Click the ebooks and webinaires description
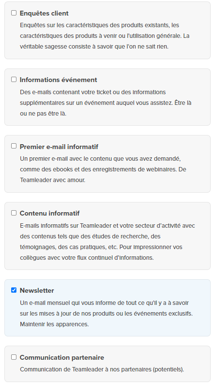Viewport: 217px width, 385px height. [103, 169]
